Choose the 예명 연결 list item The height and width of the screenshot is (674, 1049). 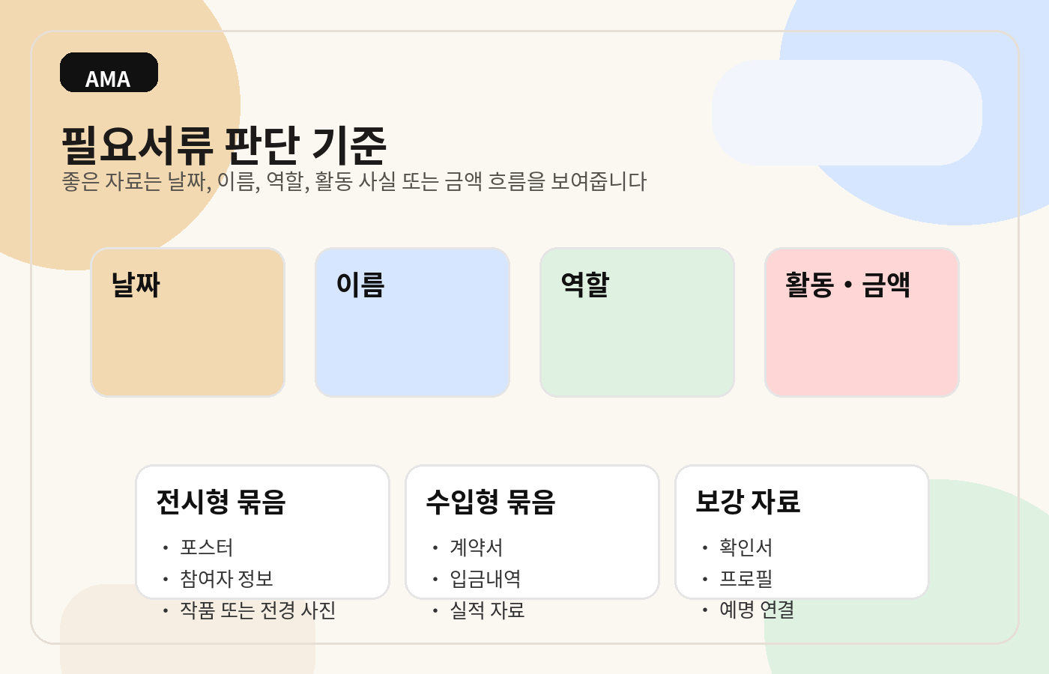click(757, 610)
